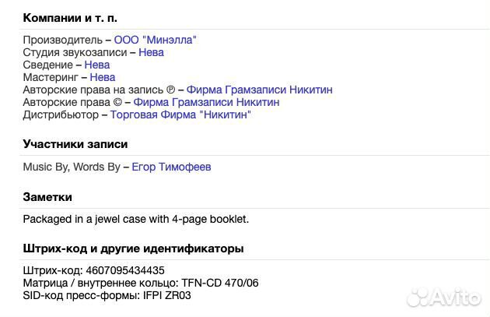This screenshot has height=317, width=490.
Task: Click the Производитель label text
Action: pyautogui.click(x=62, y=40)
